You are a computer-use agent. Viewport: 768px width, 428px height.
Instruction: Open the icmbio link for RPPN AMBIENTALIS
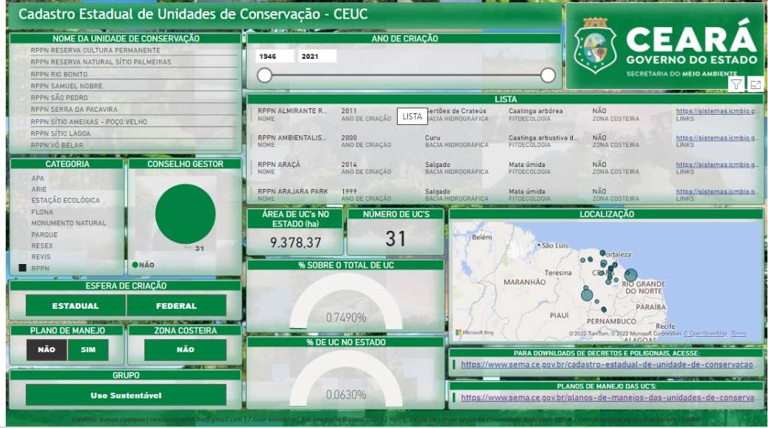[717, 138]
